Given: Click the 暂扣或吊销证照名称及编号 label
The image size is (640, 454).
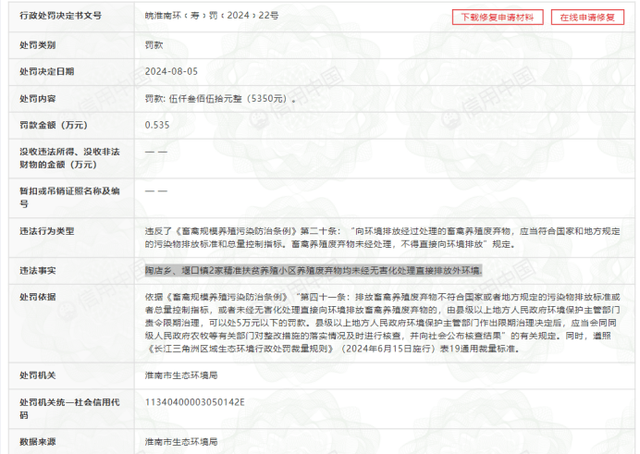Looking at the screenshot, I should click(x=69, y=198).
